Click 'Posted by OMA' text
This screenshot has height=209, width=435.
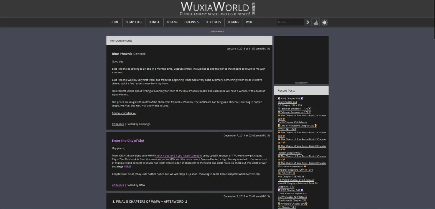(x=136, y=185)
